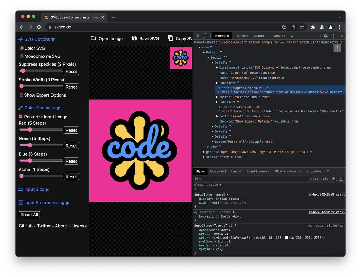Close the DevTools panel

tap(341, 36)
